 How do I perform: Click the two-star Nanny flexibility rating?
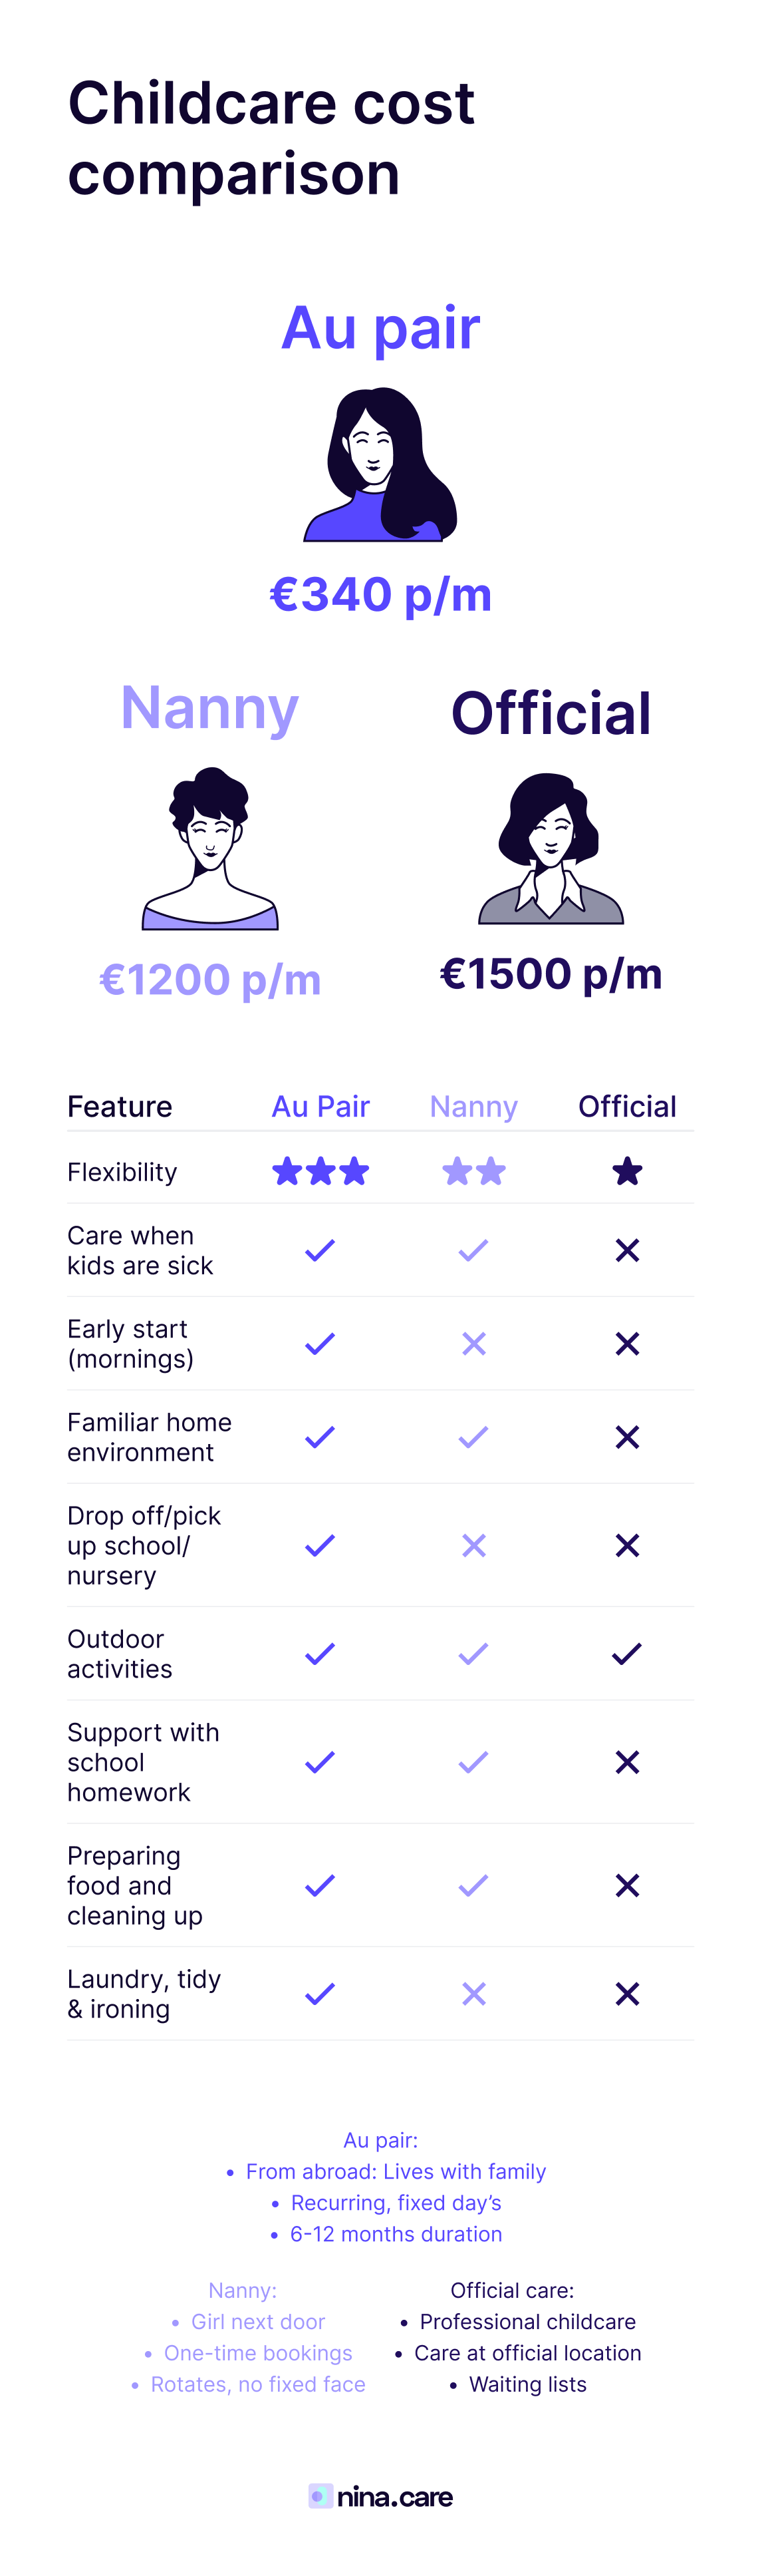[x=474, y=1171]
